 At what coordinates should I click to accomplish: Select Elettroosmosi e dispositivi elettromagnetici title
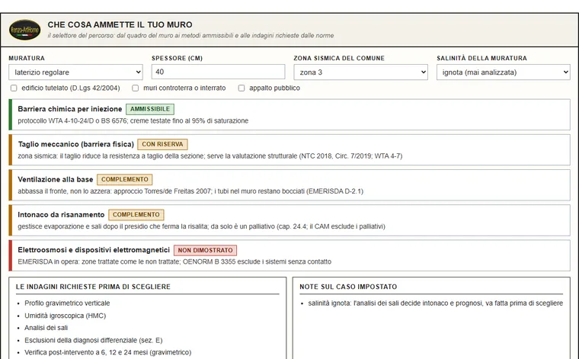(94, 250)
